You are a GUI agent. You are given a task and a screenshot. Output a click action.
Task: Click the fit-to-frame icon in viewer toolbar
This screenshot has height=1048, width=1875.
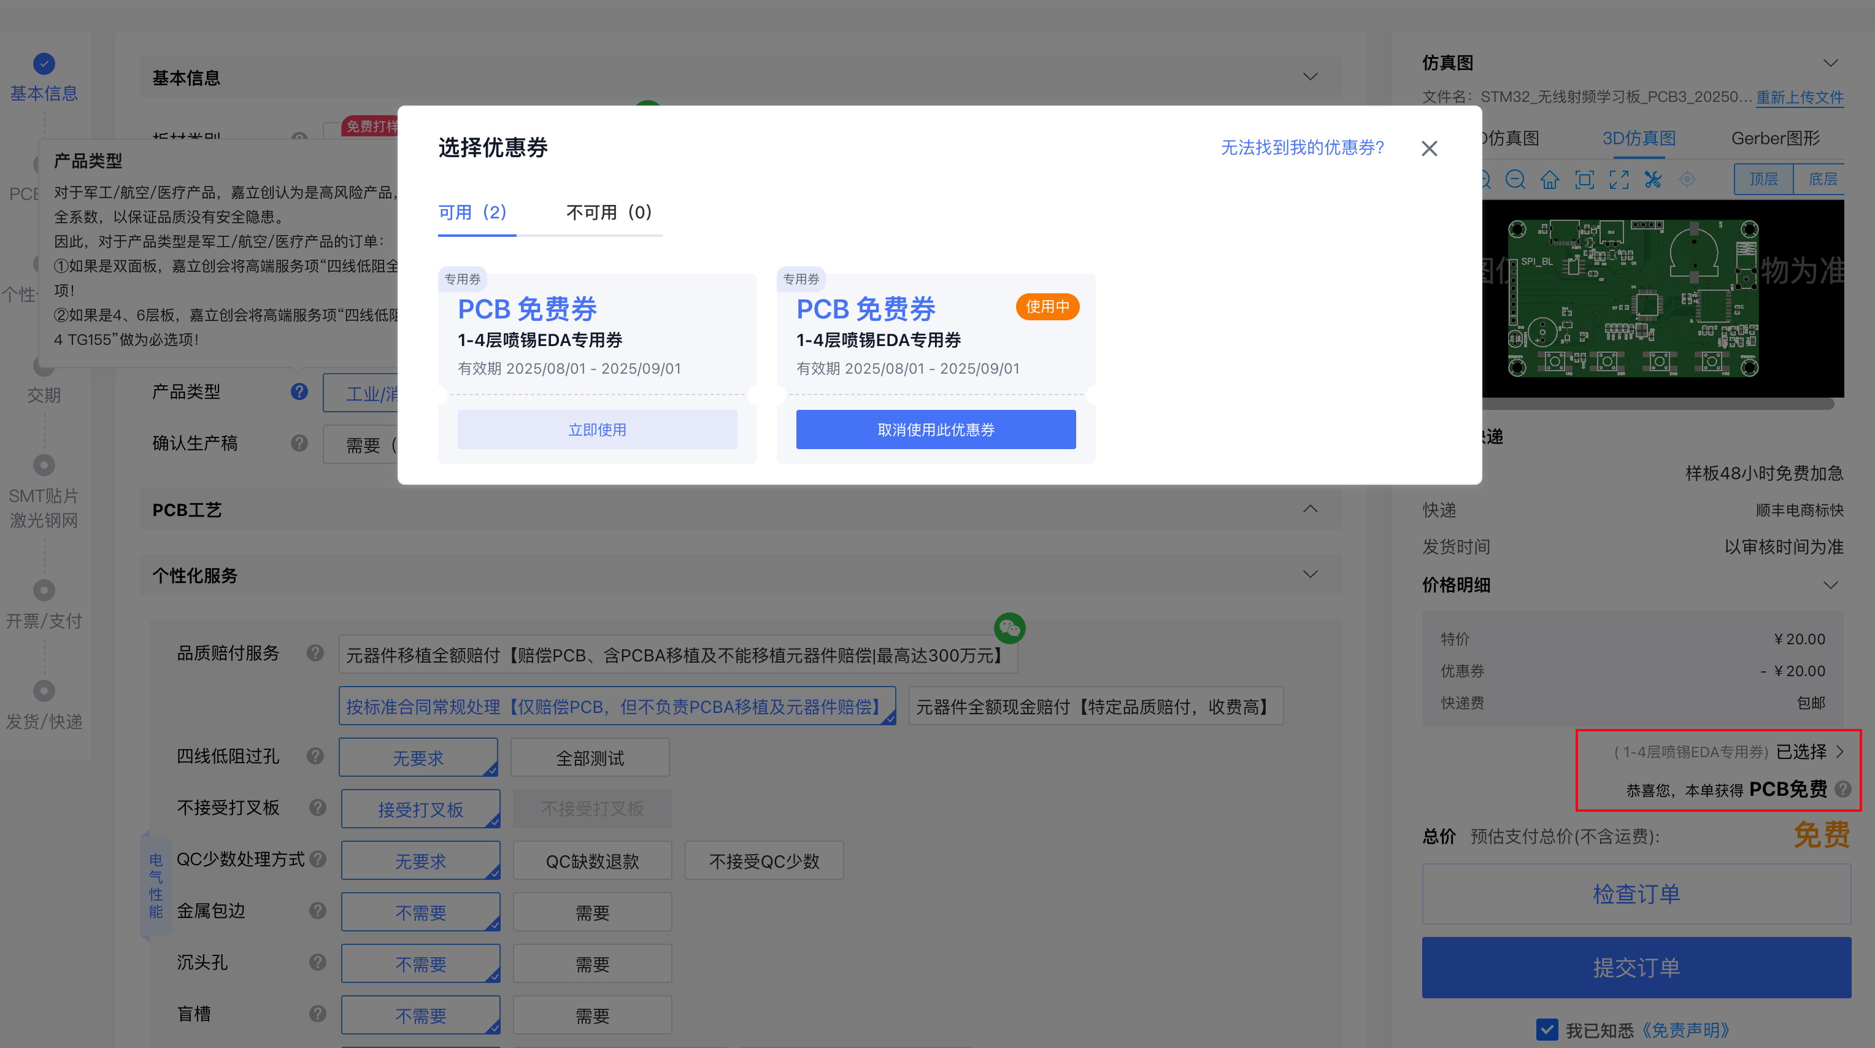coord(1584,180)
